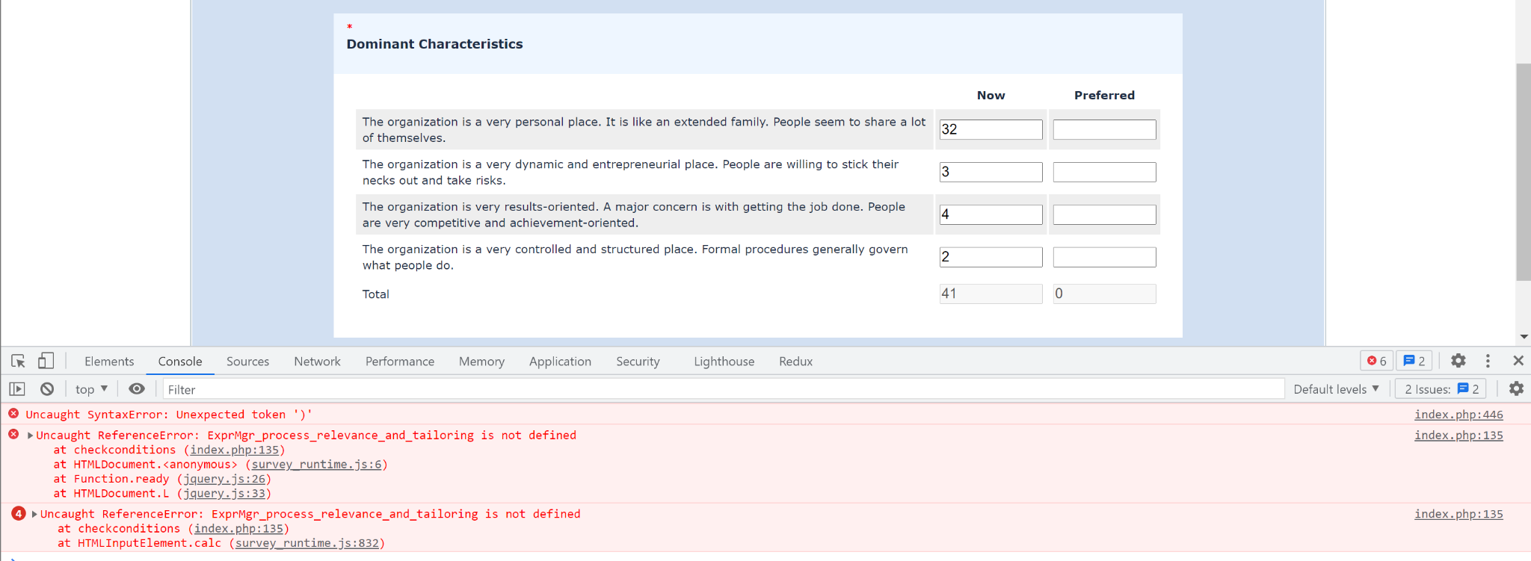This screenshot has height=561, width=1531.
Task: Open the Default levels dropdown
Action: click(x=1336, y=389)
